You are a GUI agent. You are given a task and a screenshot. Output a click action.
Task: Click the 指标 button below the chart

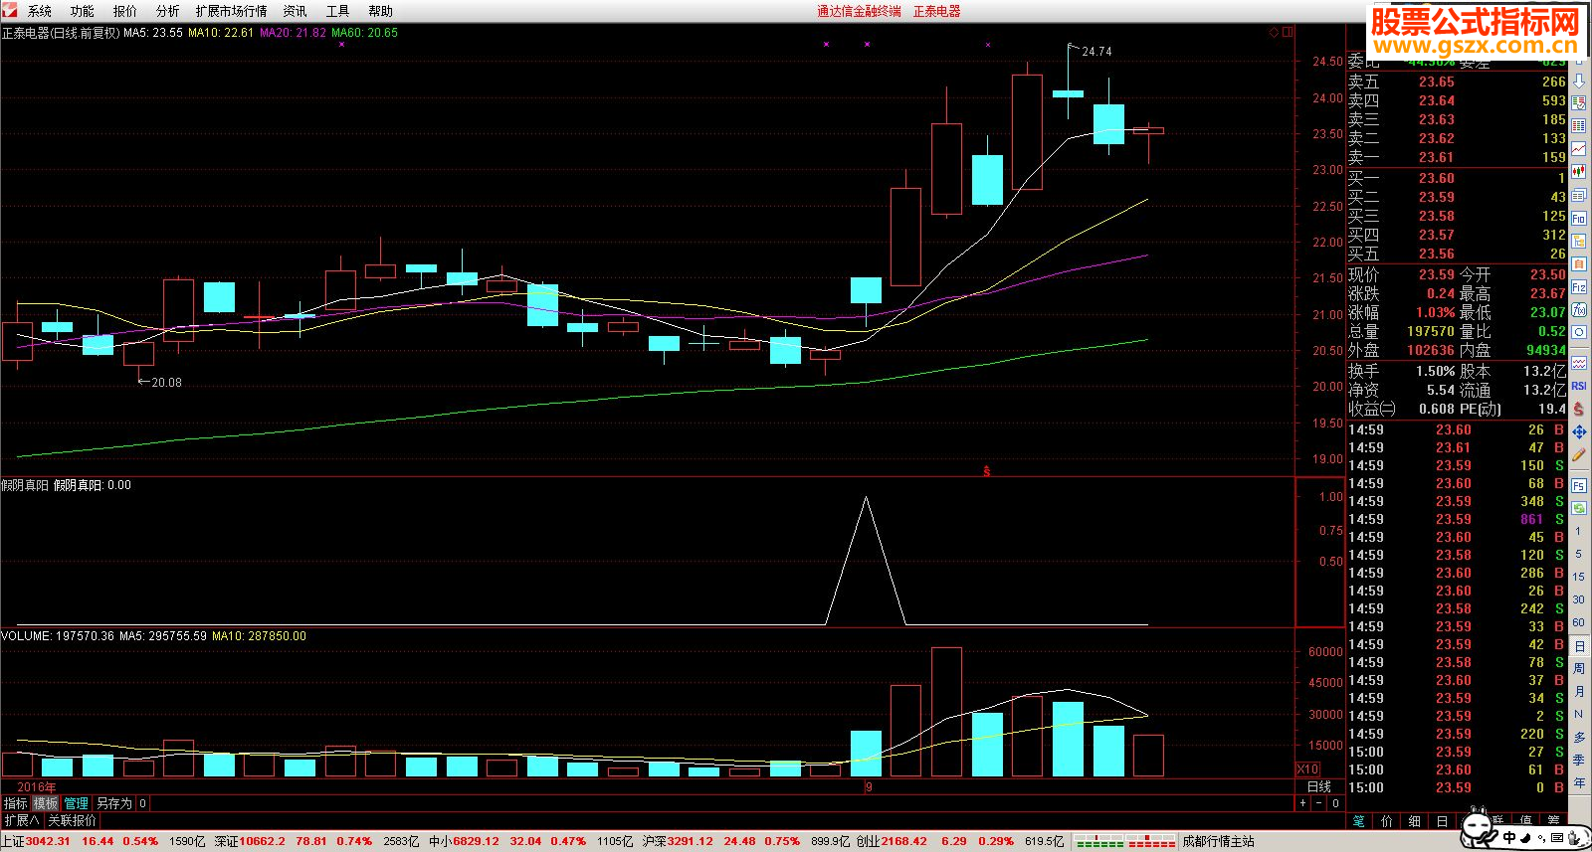(15, 803)
